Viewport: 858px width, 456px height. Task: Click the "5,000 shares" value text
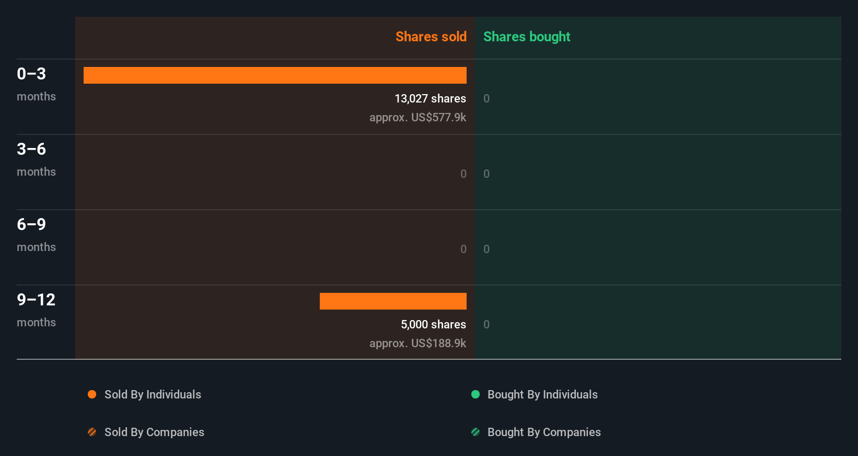point(433,324)
